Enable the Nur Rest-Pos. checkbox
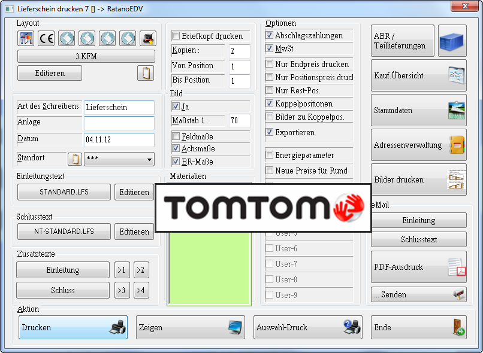 pos(270,90)
